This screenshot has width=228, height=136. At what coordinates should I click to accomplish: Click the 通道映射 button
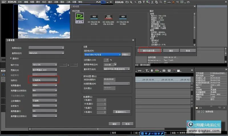(x=121, y=112)
